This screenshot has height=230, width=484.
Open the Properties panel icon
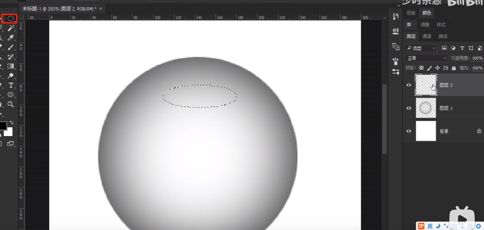pyautogui.click(x=395, y=31)
